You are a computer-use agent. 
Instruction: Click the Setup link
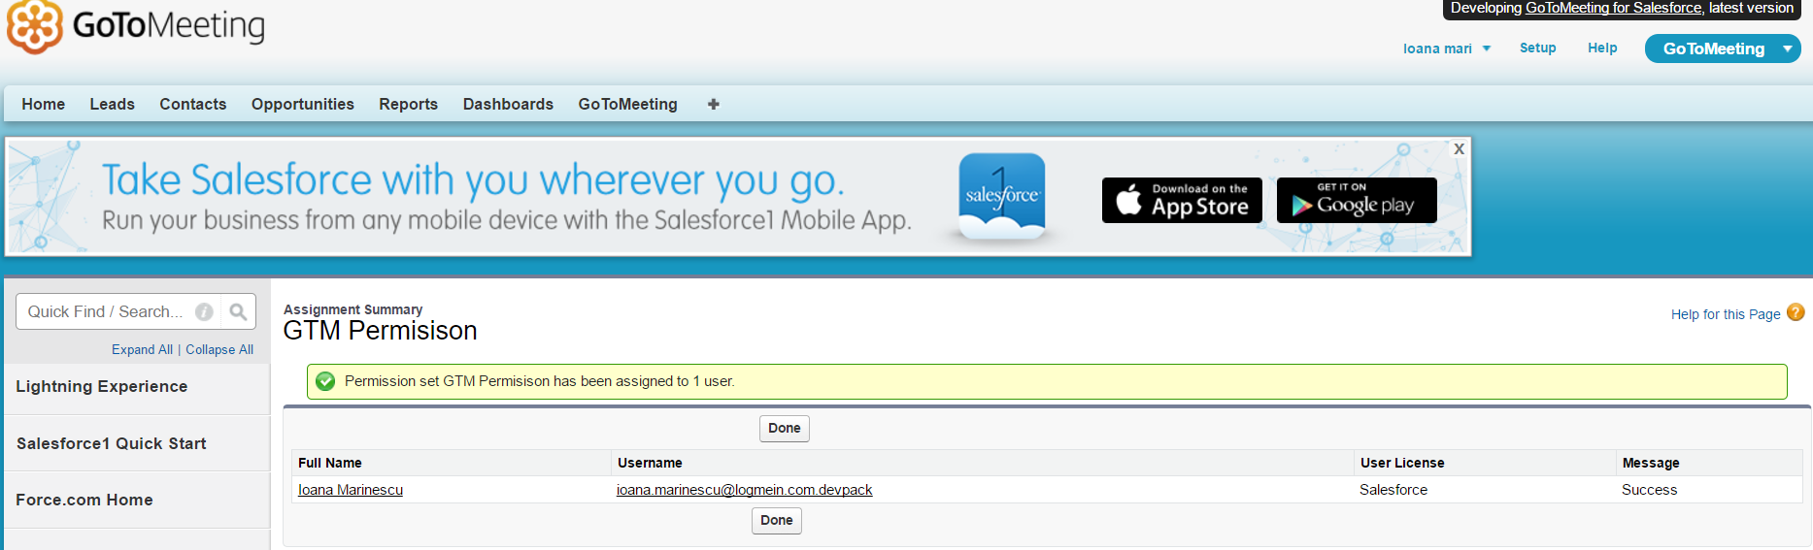click(1538, 48)
